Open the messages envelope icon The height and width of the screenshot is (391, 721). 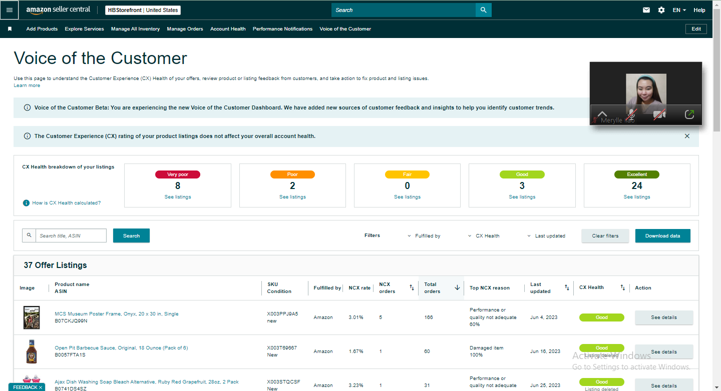(x=646, y=10)
